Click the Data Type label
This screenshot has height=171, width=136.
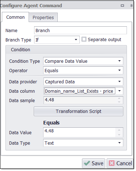pyautogui.click(x=20, y=143)
